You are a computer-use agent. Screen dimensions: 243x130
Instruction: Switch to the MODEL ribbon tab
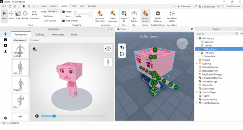[54, 6]
